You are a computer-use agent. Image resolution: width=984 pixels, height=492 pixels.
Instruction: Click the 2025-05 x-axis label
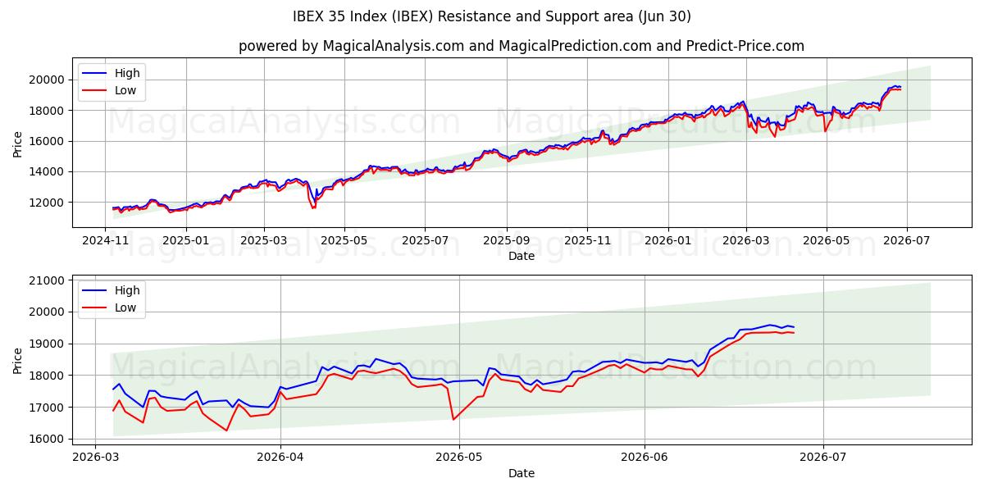[344, 240]
